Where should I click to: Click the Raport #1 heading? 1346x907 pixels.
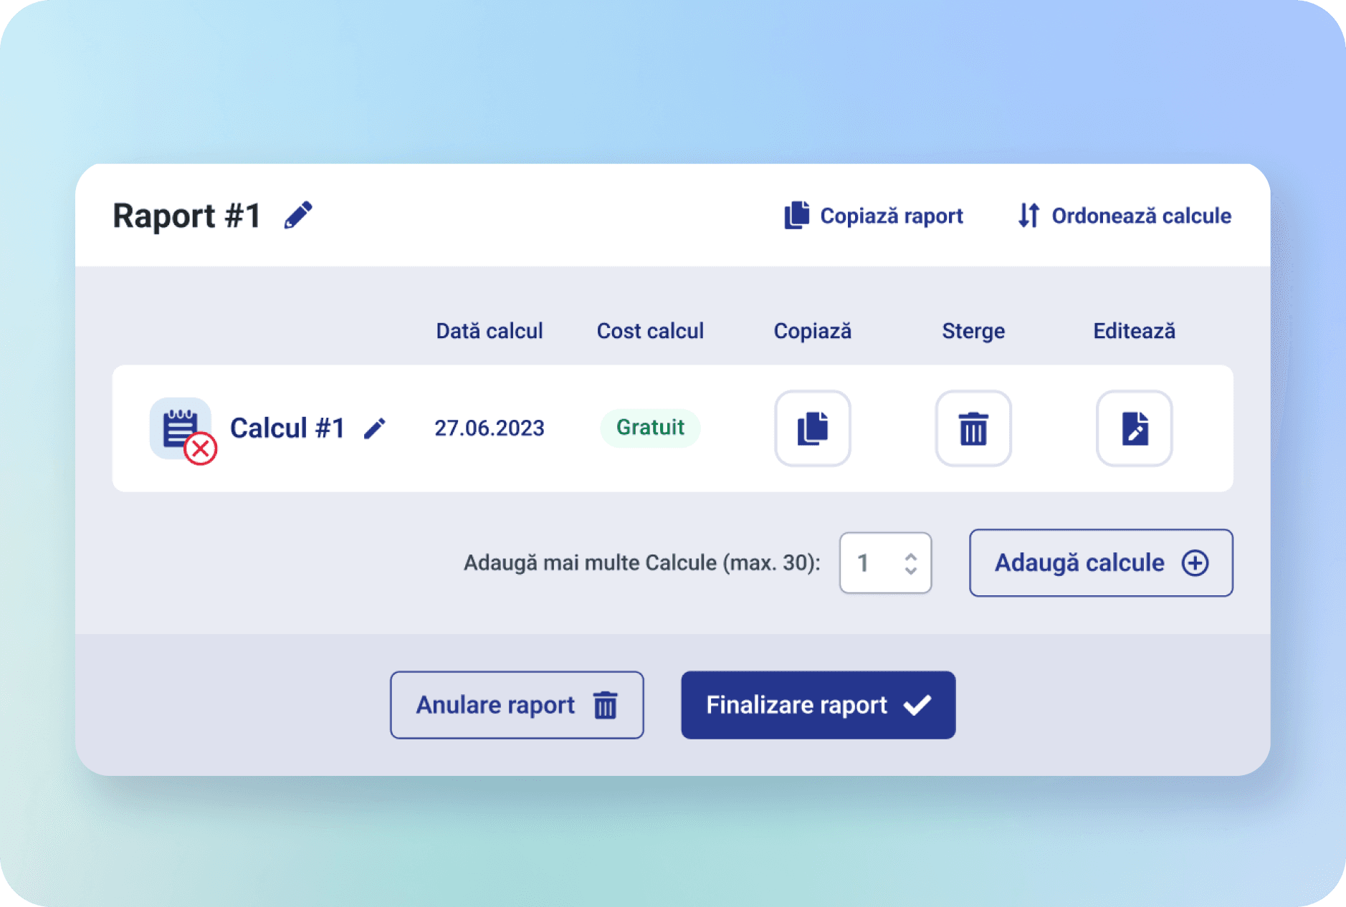point(187,216)
